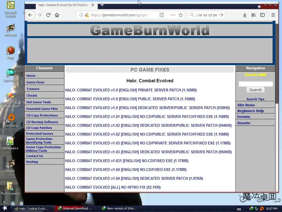This screenshot has width=282, height=212.
Task: Open Essential Game Files channel
Action: [x=42, y=109]
